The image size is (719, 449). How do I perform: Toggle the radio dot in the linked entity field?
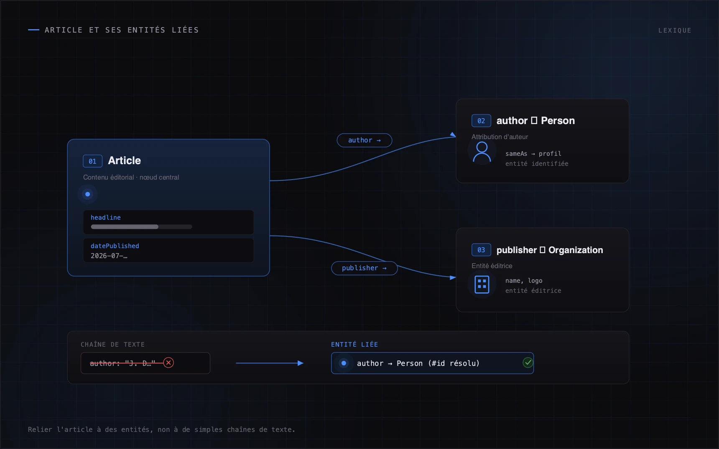tap(344, 363)
